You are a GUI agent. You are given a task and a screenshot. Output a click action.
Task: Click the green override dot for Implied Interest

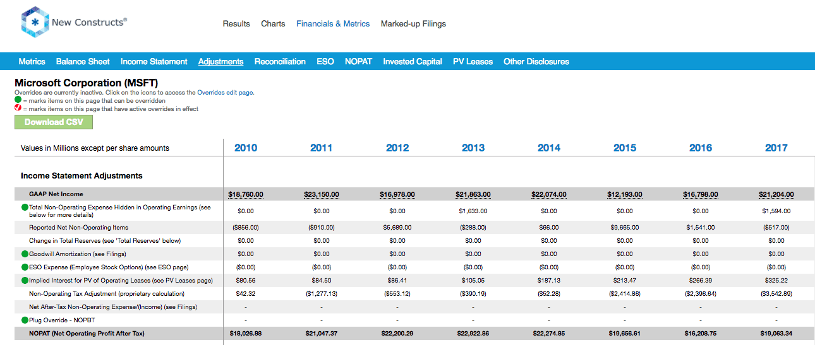[25, 280]
